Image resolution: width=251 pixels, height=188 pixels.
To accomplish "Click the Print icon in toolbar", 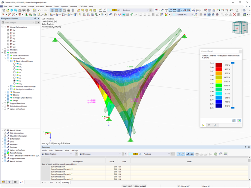I will coord(28,10).
